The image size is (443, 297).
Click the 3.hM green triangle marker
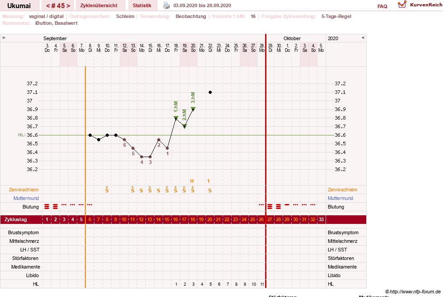click(193, 109)
